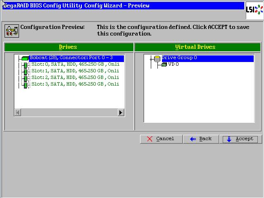The width and height of the screenshot is (264, 198).
Task: Click the Virtual Drives panel header
Action: [197, 47]
